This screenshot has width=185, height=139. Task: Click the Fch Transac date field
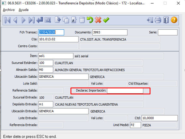click(x=51, y=32)
